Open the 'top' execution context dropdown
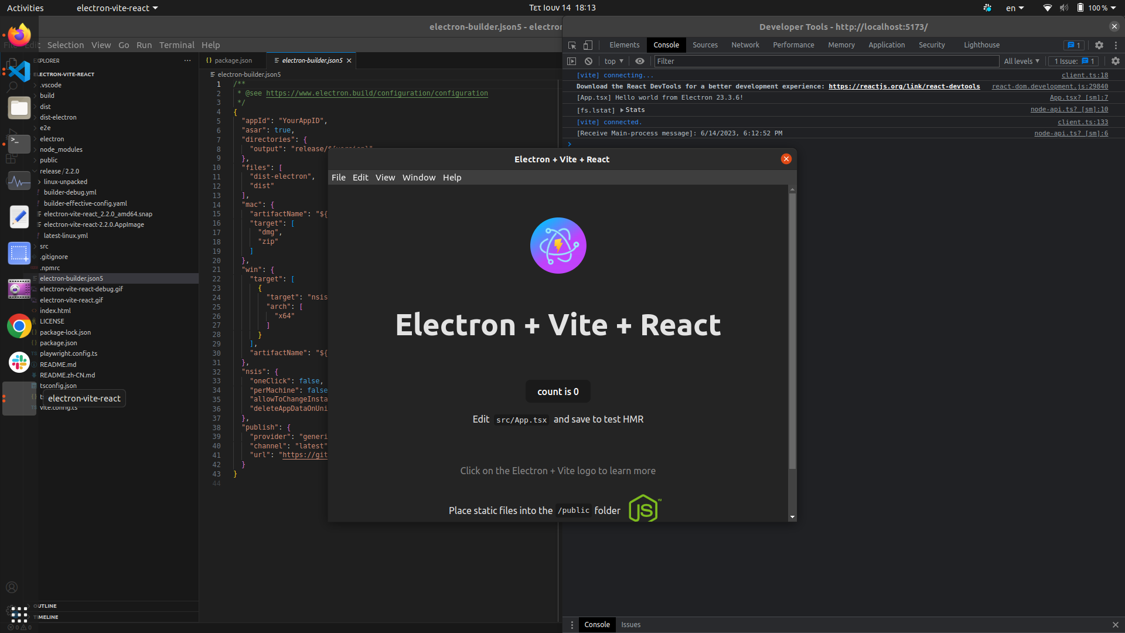 pyautogui.click(x=613, y=61)
